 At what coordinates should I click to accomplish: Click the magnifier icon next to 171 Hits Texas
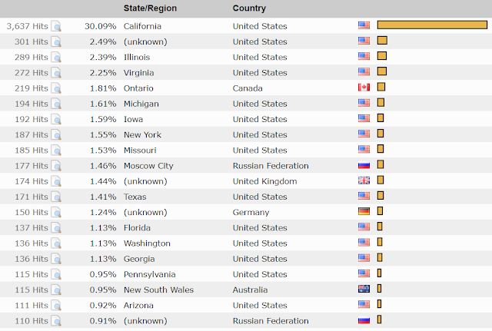(56, 197)
